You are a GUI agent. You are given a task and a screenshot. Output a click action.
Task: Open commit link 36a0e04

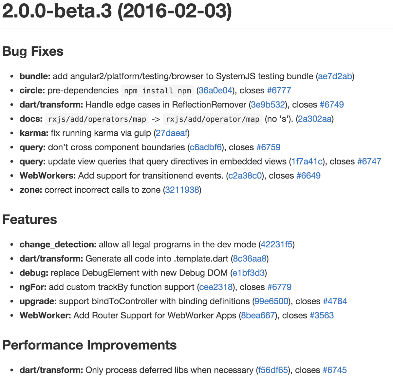(x=215, y=90)
